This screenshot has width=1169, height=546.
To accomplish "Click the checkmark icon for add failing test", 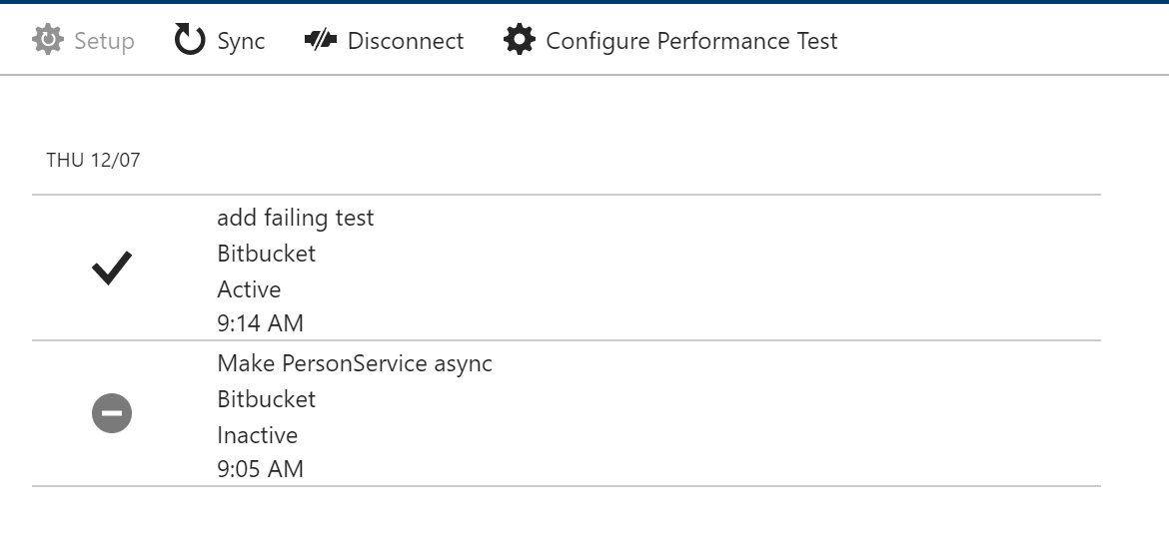I will 112,268.
